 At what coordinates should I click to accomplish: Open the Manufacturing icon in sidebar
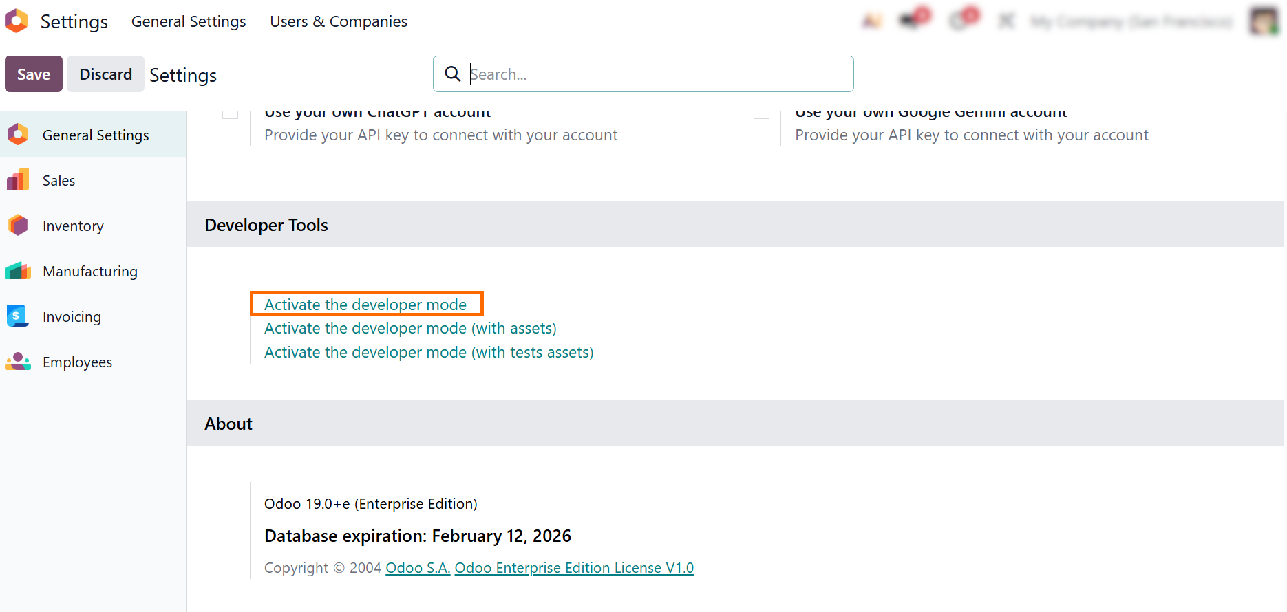[x=18, y=271]
